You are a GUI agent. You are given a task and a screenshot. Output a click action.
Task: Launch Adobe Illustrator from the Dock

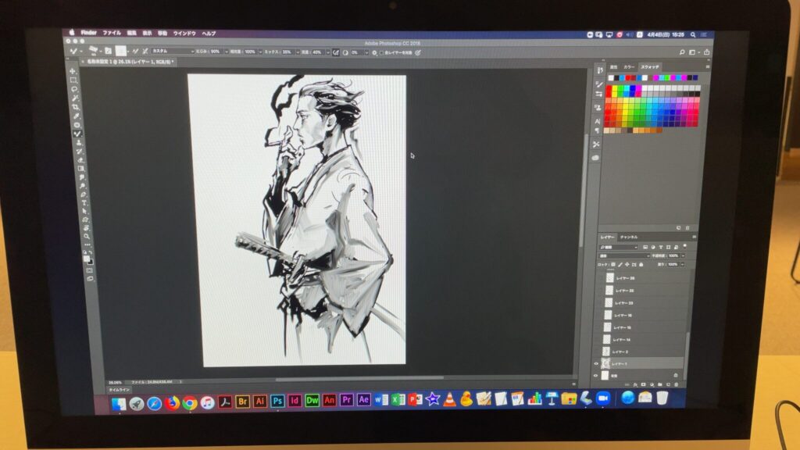coord(259,401)
